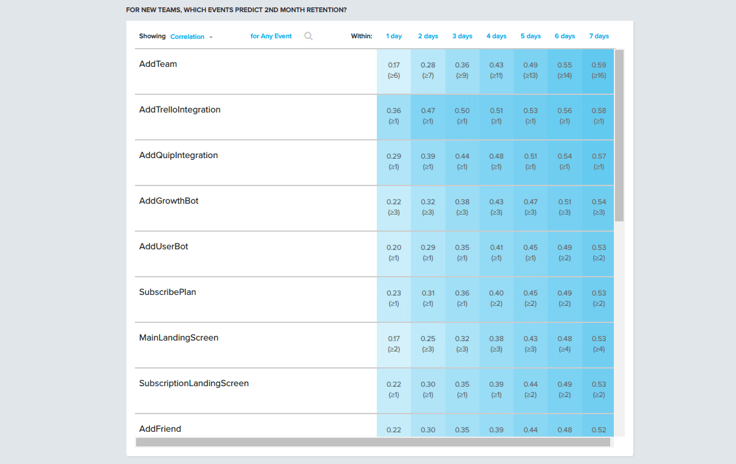Click the AddQuipIntegration event name
736x464 pixels.
pyautogui.click(x=178, y=155)
